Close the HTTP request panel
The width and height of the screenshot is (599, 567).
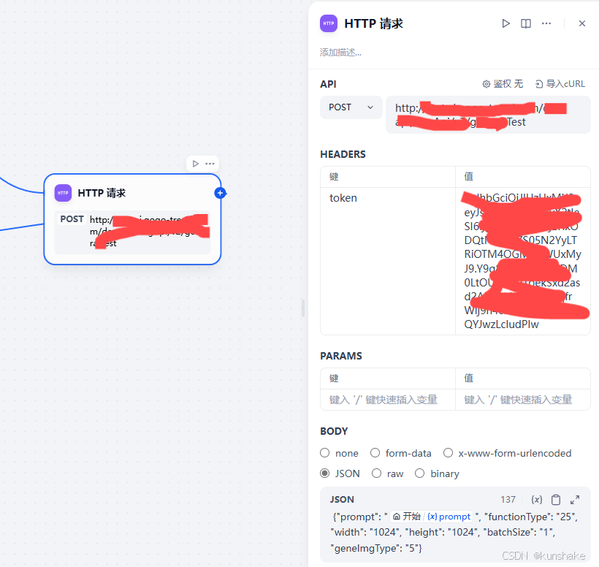point(581,23)
